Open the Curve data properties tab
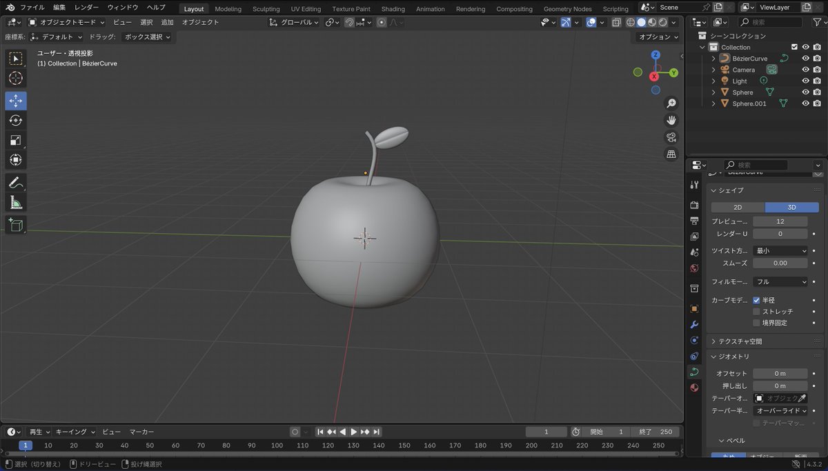 695,372
